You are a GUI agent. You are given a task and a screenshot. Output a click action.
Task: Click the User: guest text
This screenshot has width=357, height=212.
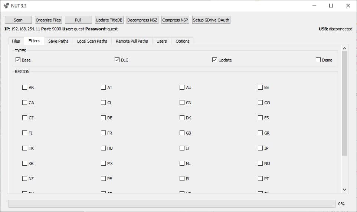point(73,29)
